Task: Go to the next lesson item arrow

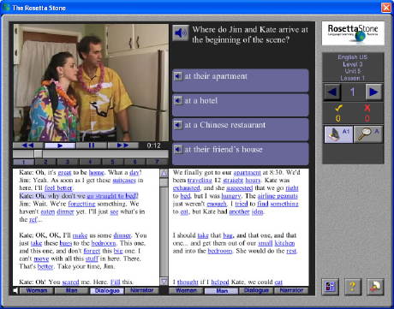Action: [373, 92]
